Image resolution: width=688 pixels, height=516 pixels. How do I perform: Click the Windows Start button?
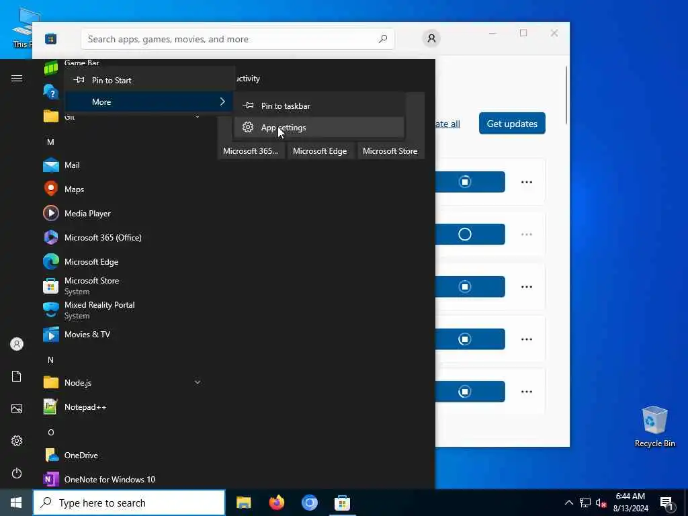[16, 503]
